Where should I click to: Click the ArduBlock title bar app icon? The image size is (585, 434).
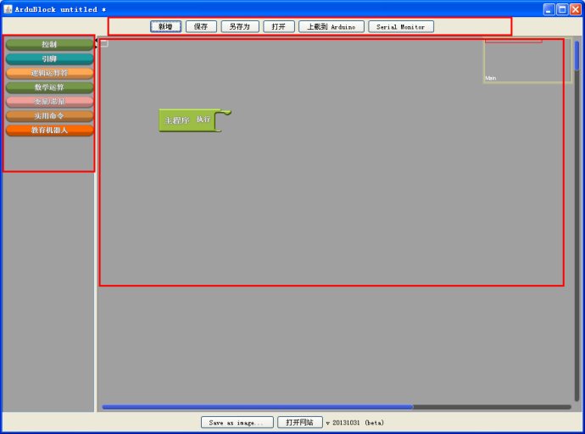(x=8, y=9)
